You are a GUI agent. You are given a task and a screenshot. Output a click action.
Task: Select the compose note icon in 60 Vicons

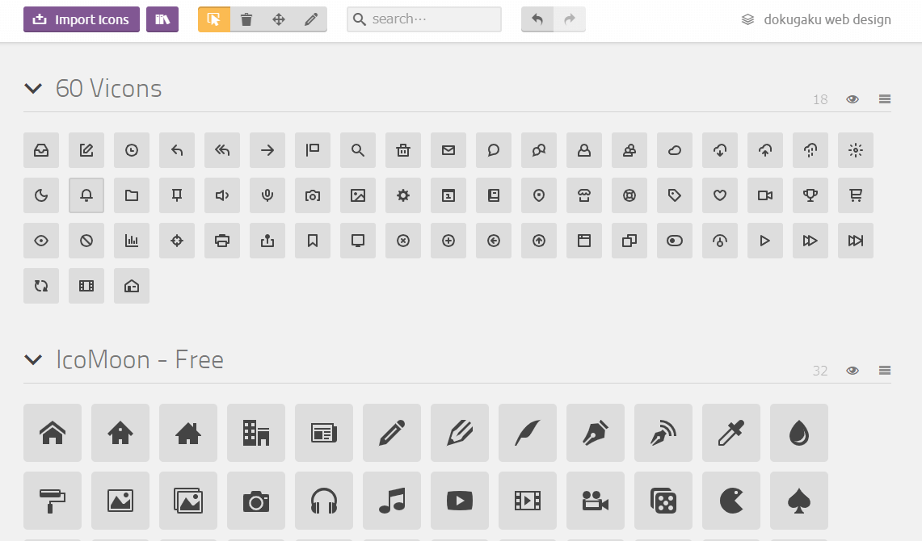(x=86, y=150)
